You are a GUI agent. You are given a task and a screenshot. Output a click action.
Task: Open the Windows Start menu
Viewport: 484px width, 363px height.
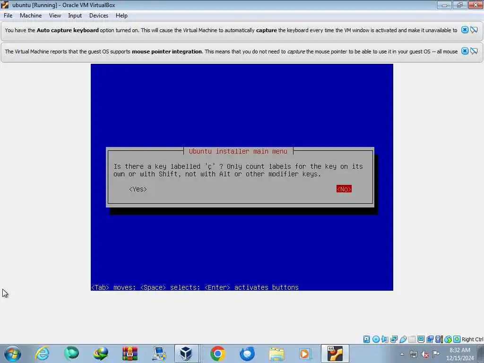[x=13, y=354]
